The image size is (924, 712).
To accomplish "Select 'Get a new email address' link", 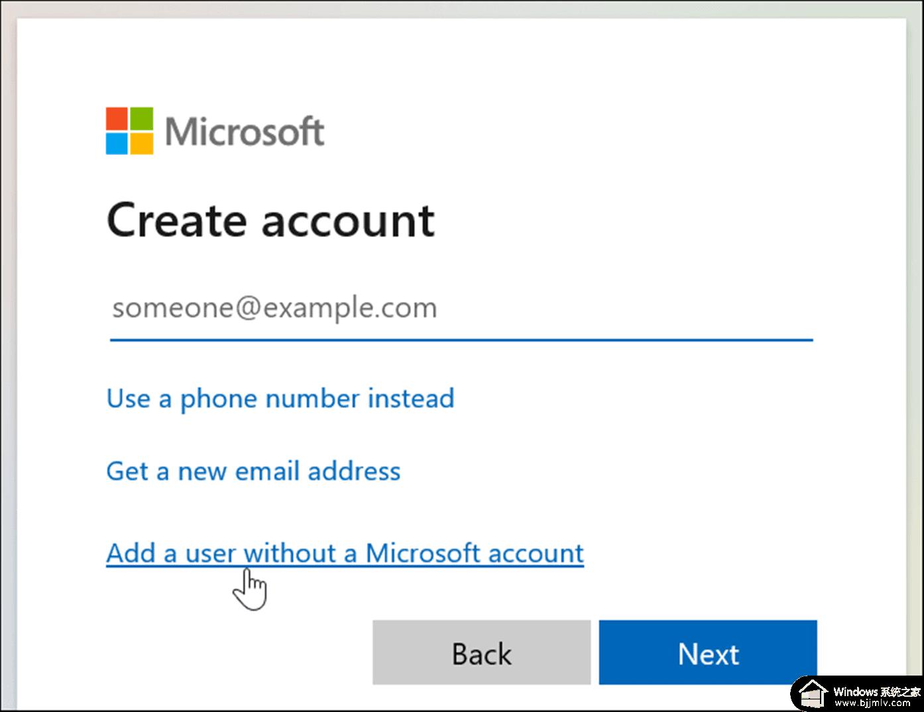I will 253,472.
